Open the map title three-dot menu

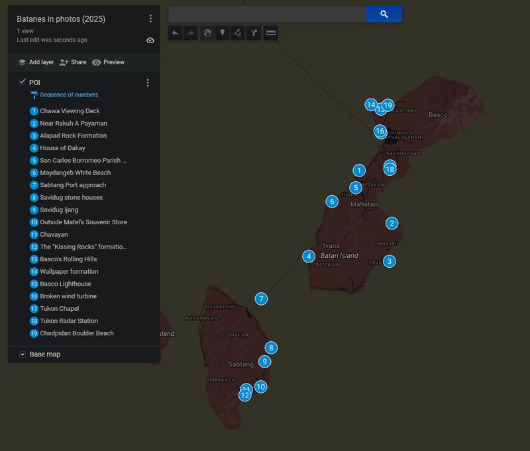point(150,19)
